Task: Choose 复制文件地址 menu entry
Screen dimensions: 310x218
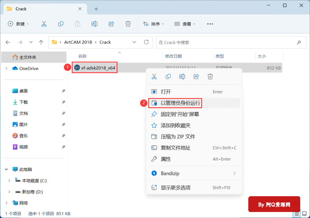Action: [x=194, y=148]
